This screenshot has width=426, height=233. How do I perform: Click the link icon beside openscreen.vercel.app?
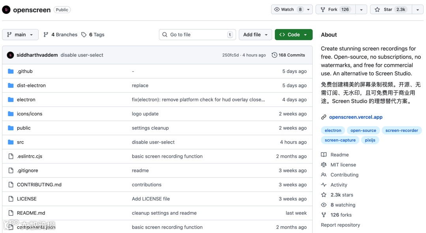323,117
